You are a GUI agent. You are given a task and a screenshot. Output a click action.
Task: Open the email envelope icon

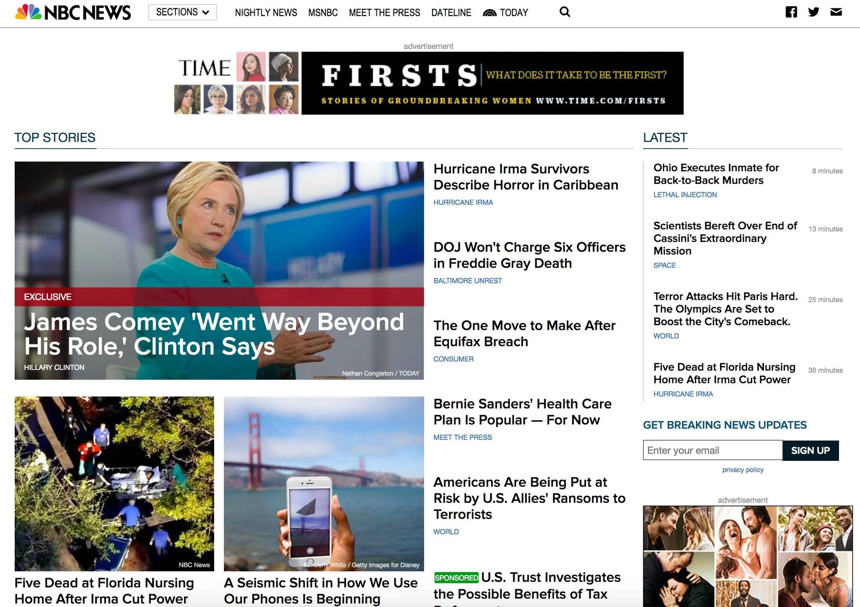(x=836, y=12)
